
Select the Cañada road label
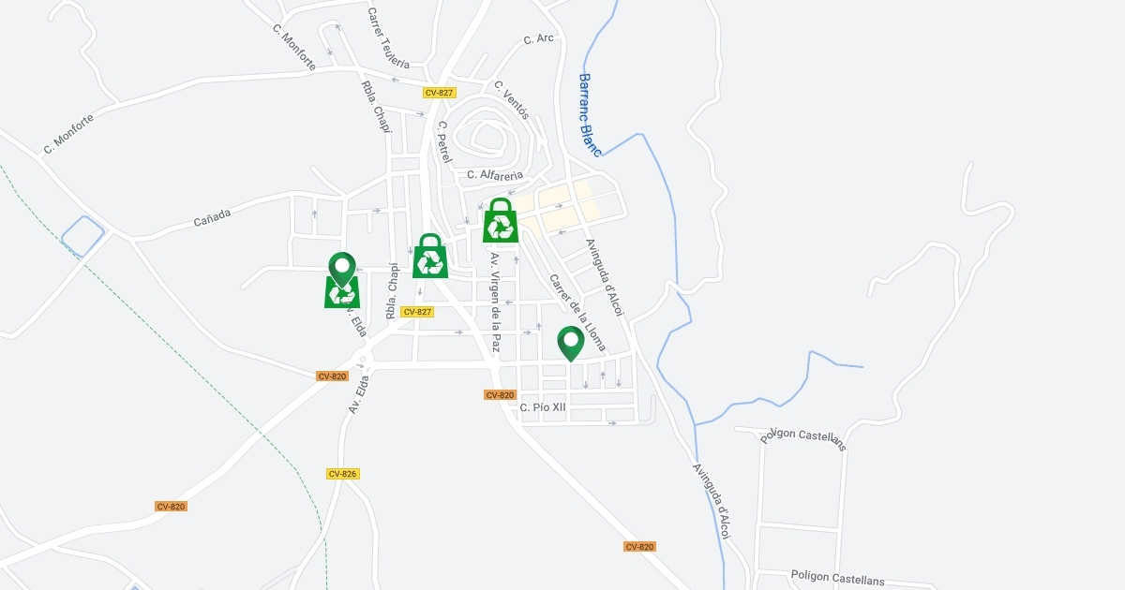212,217
